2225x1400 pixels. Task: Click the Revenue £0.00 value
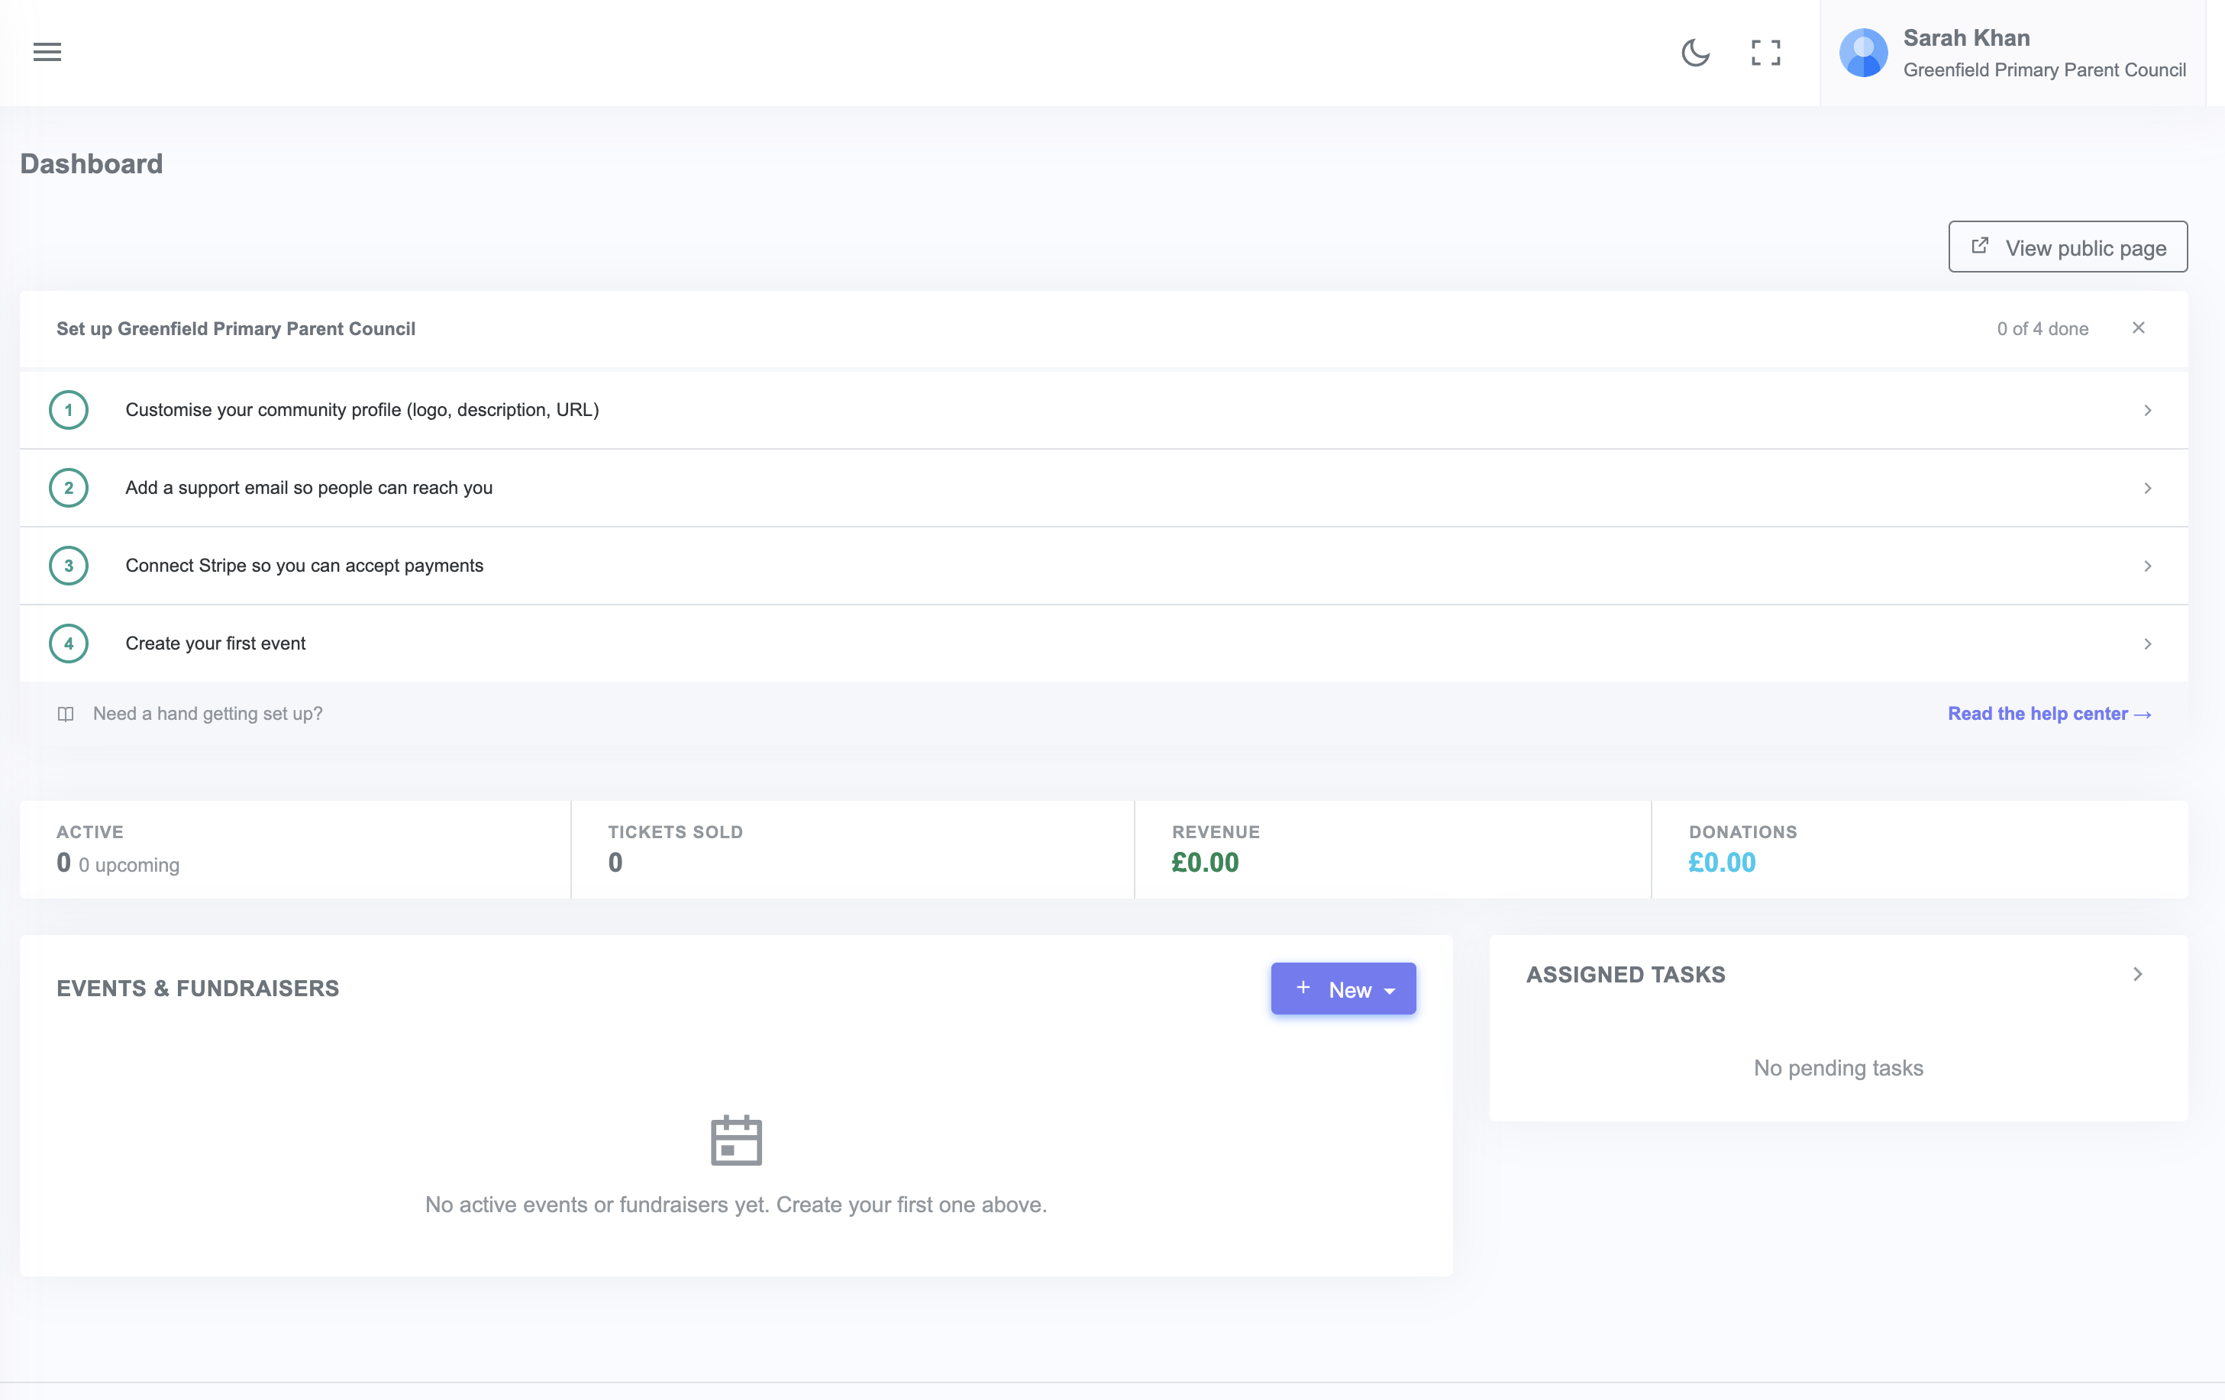pyautogui.click(x=1205, y=863)
